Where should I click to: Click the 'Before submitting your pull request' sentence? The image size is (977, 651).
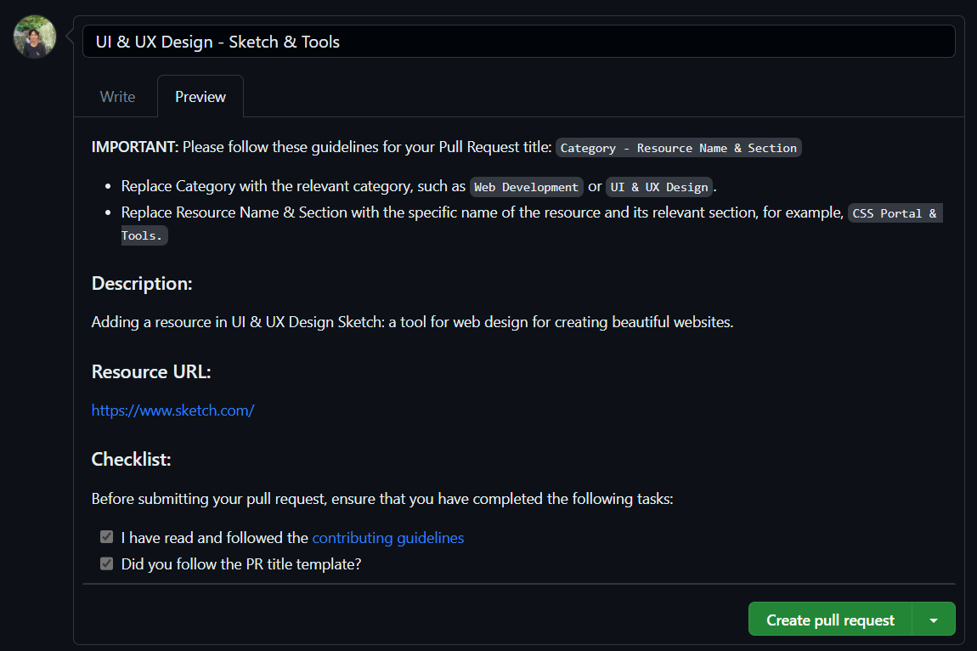point(382,499)
